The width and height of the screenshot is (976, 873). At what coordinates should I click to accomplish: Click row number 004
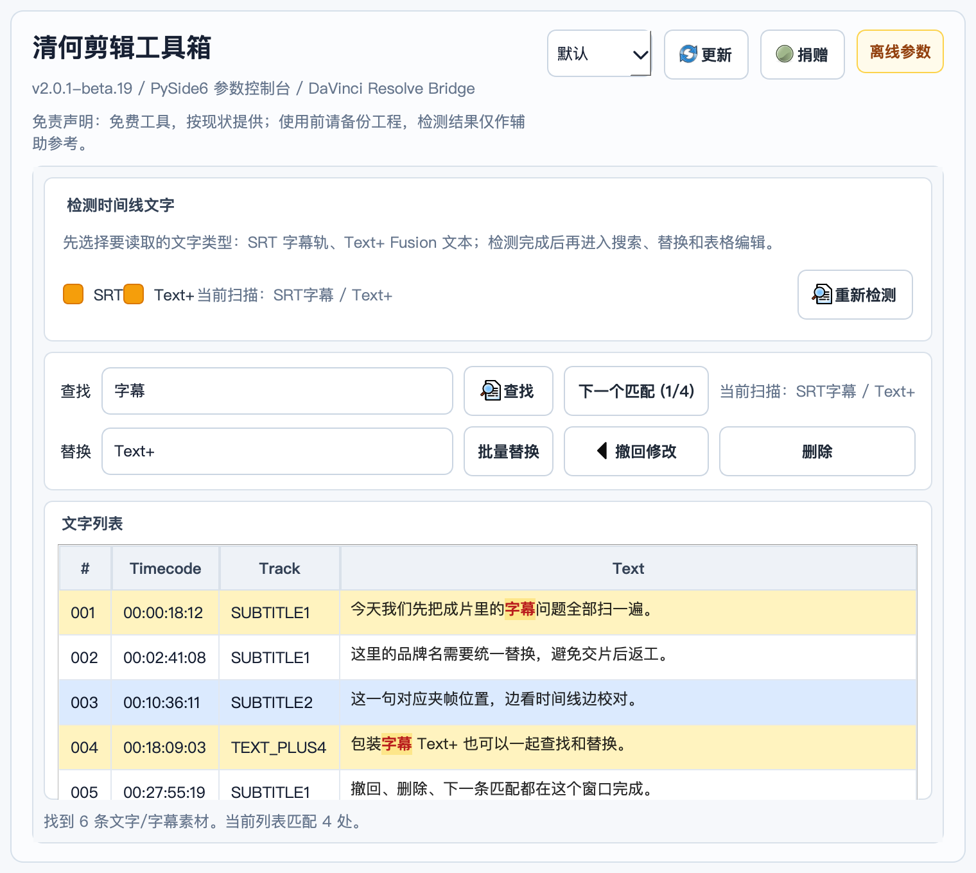(84, 747)
